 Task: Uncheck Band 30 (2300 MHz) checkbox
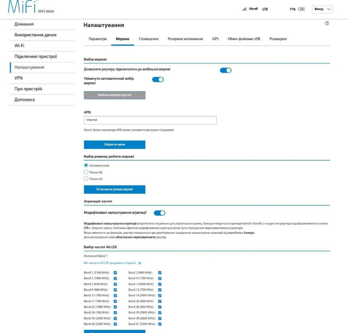click(x=115, y=319)
